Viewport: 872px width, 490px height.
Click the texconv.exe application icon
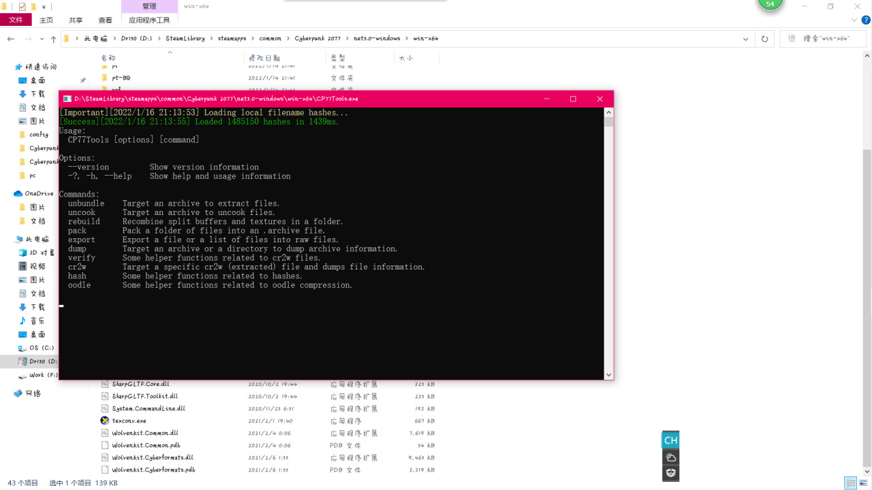105,421
